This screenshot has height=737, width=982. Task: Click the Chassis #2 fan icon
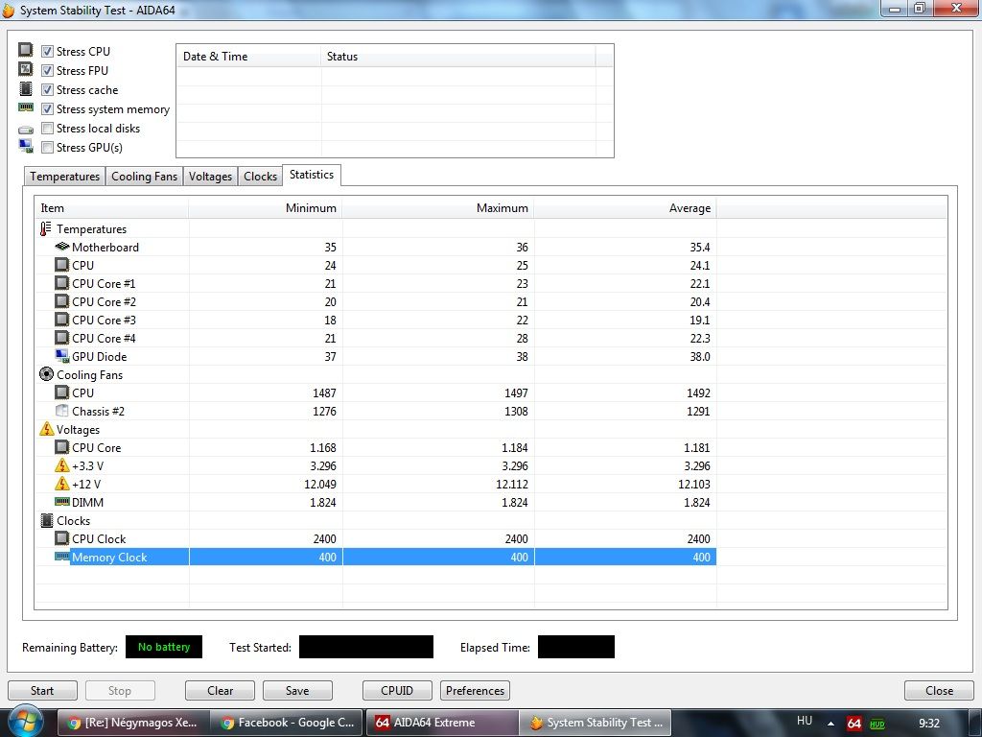click(x=62, y=411)
